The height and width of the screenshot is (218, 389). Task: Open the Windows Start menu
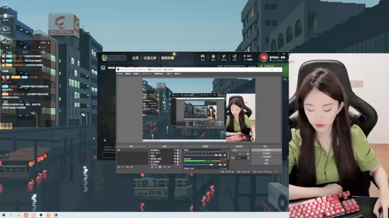point(3,215)
